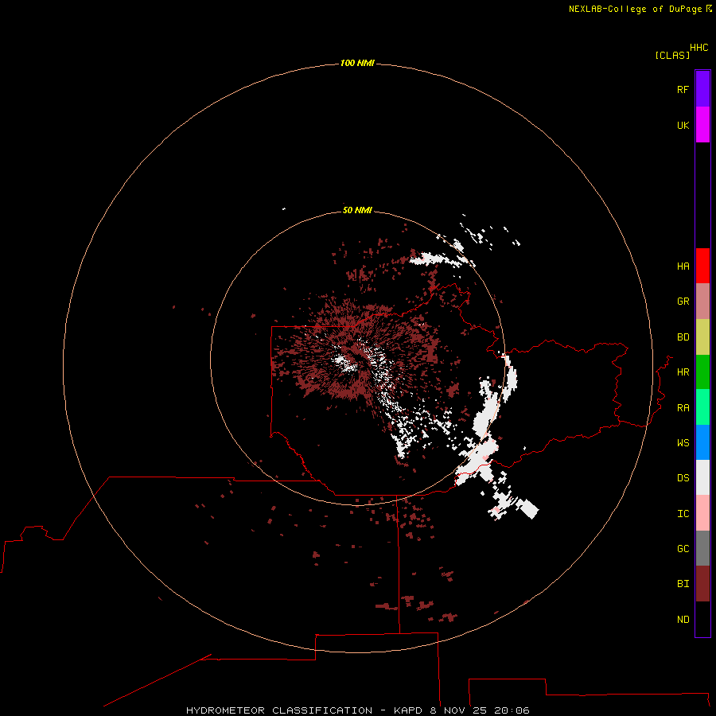Viewport: 716px width, 716px height.
Task: Click the 'UK' legend label
Action: (x=683, y=125)
